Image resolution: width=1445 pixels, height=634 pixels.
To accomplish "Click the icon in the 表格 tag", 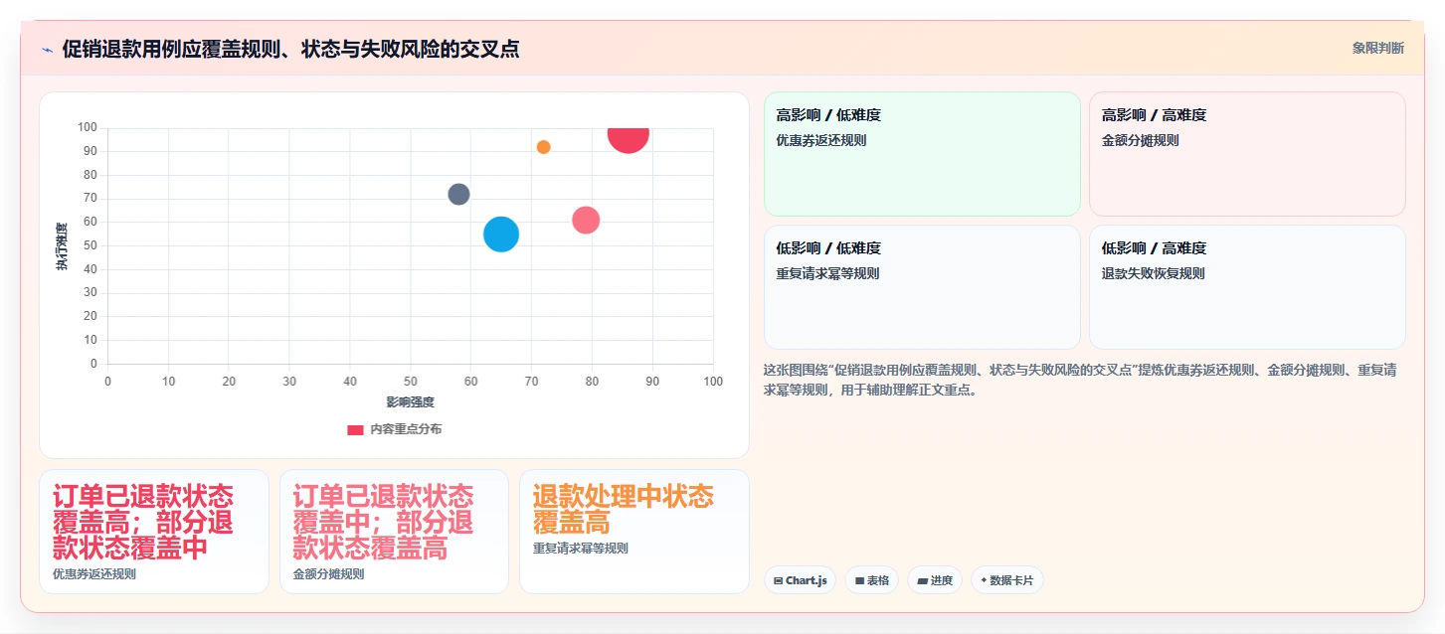I will coord(859,580).
